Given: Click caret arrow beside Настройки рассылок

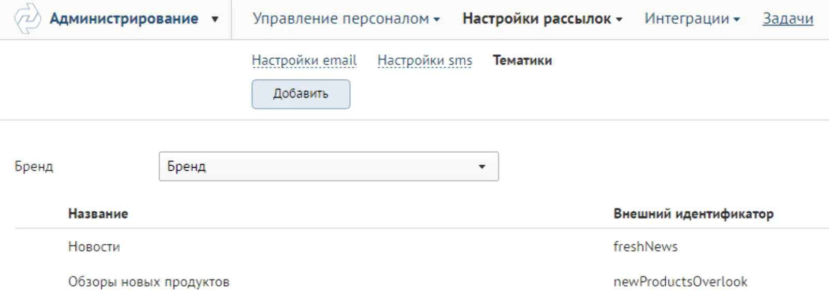Looking at the screenshot, I should pyautogui.click(x=619, y=20).
